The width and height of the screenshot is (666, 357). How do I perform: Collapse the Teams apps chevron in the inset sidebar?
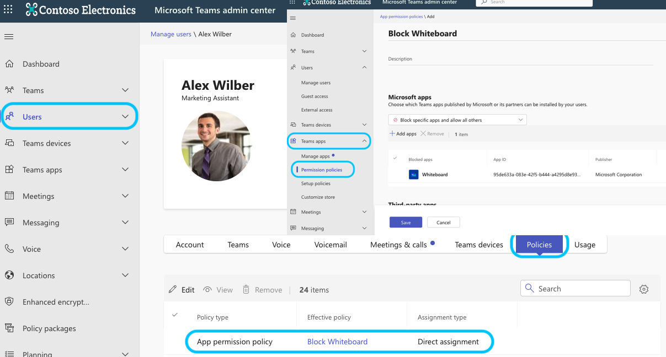point(364,141)
